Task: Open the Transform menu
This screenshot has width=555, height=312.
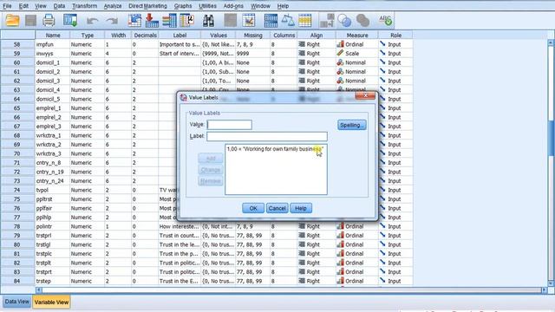Action: click(x=84, y=6)
